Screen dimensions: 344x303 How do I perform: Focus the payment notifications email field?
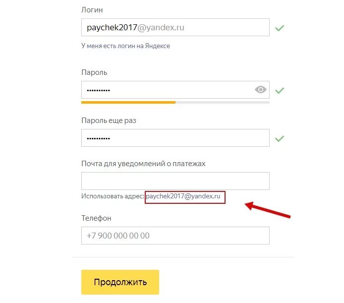tap(175, 181)
